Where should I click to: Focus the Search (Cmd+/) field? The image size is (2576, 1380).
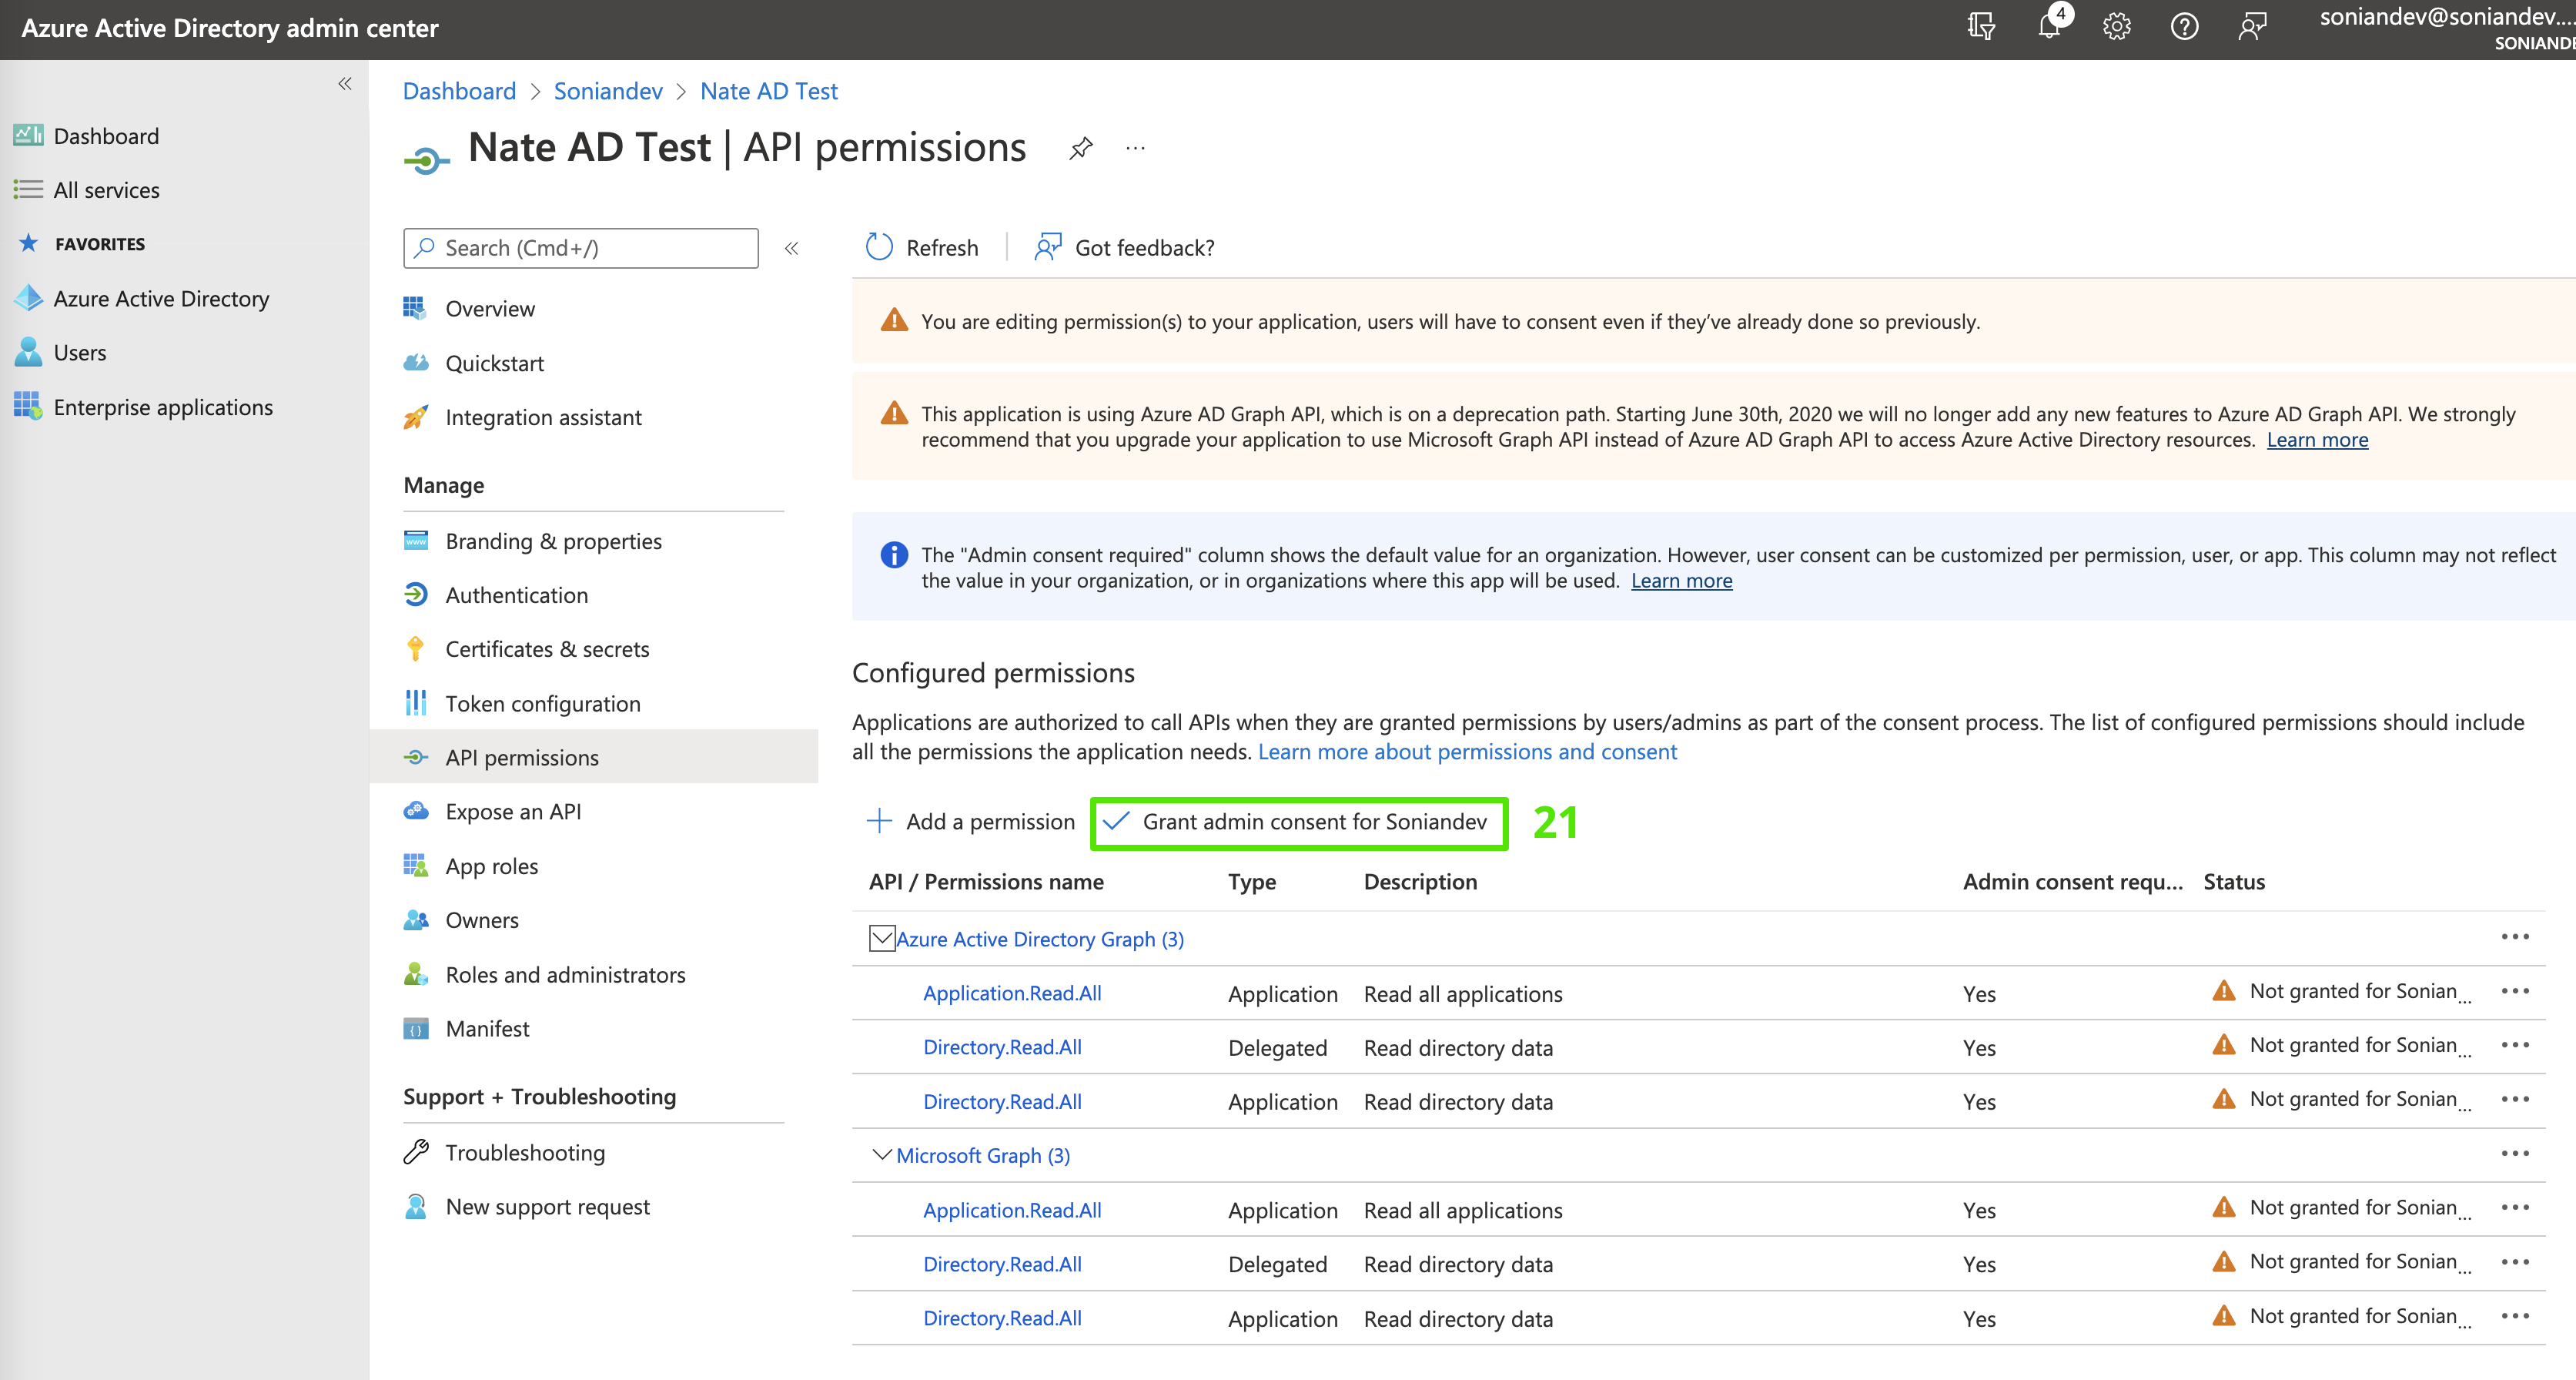(580, 248)
